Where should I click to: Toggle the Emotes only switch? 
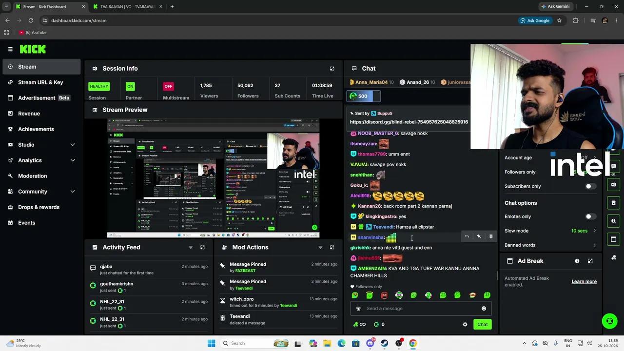click(x=590, y=216)
